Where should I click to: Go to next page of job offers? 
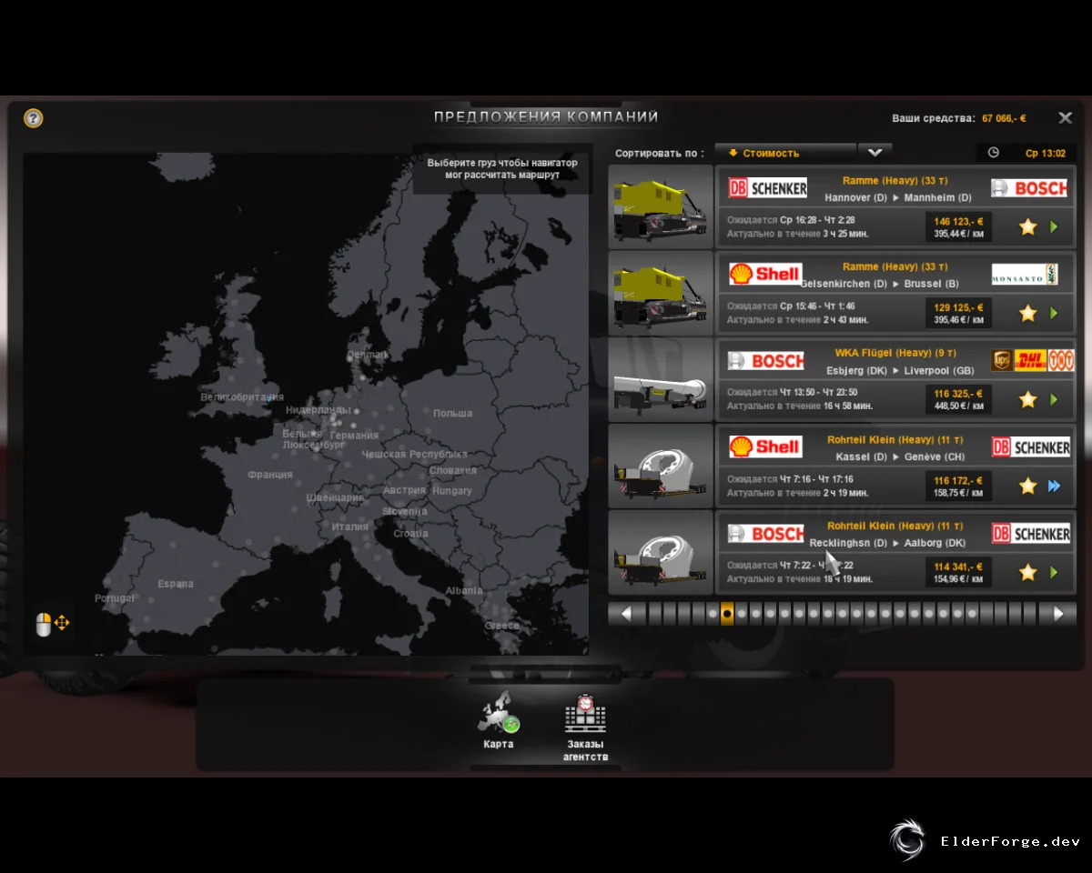tap(1058, 614)
